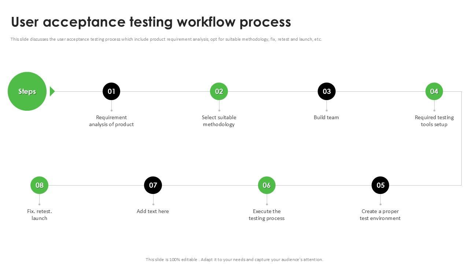This screenshot has width=469, height=264.
Task: Click "Select suitable methodology" text
Action: click(219, 121)
